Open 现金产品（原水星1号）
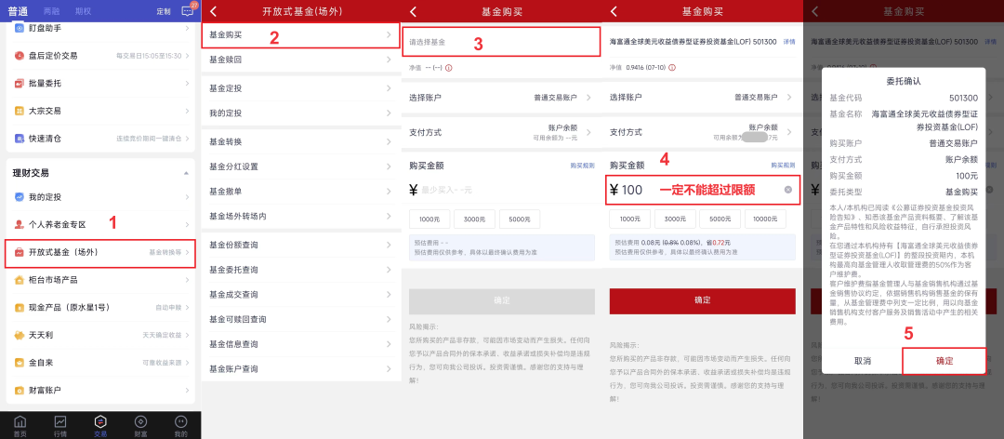 pyautogui.click(x=100, y=308)
